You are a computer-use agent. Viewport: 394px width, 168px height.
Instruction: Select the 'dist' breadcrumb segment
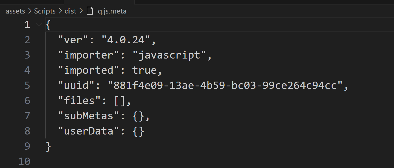[x=71, y=11]
